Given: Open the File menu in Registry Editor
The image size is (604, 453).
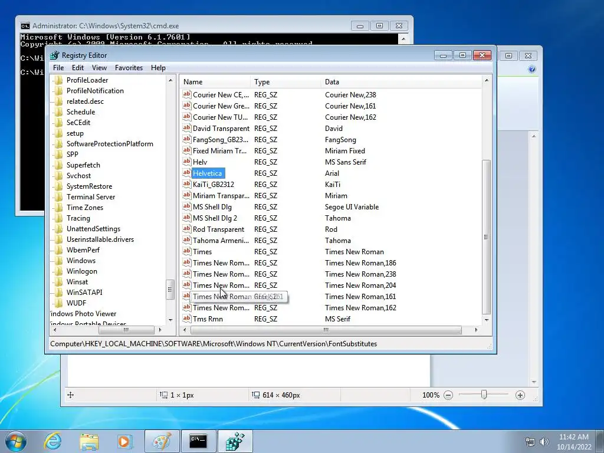Looking at the screenshot, I should pyautogui.click(x=58, y=68).
